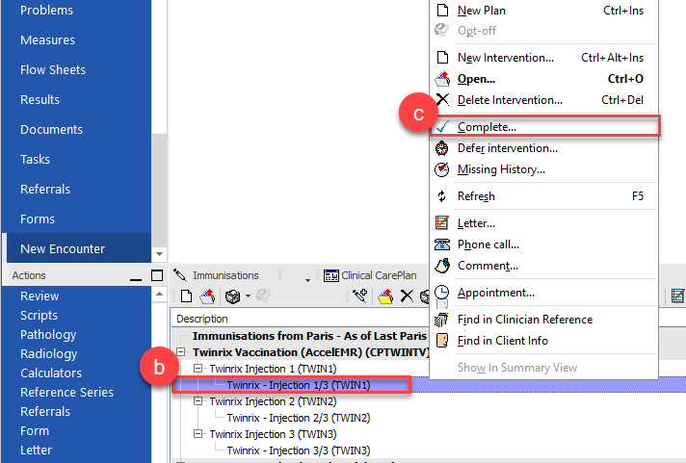Click the Open folder icon in context menu
The width and height of the screenshot is (686, 463).
[x=442, y=79]
